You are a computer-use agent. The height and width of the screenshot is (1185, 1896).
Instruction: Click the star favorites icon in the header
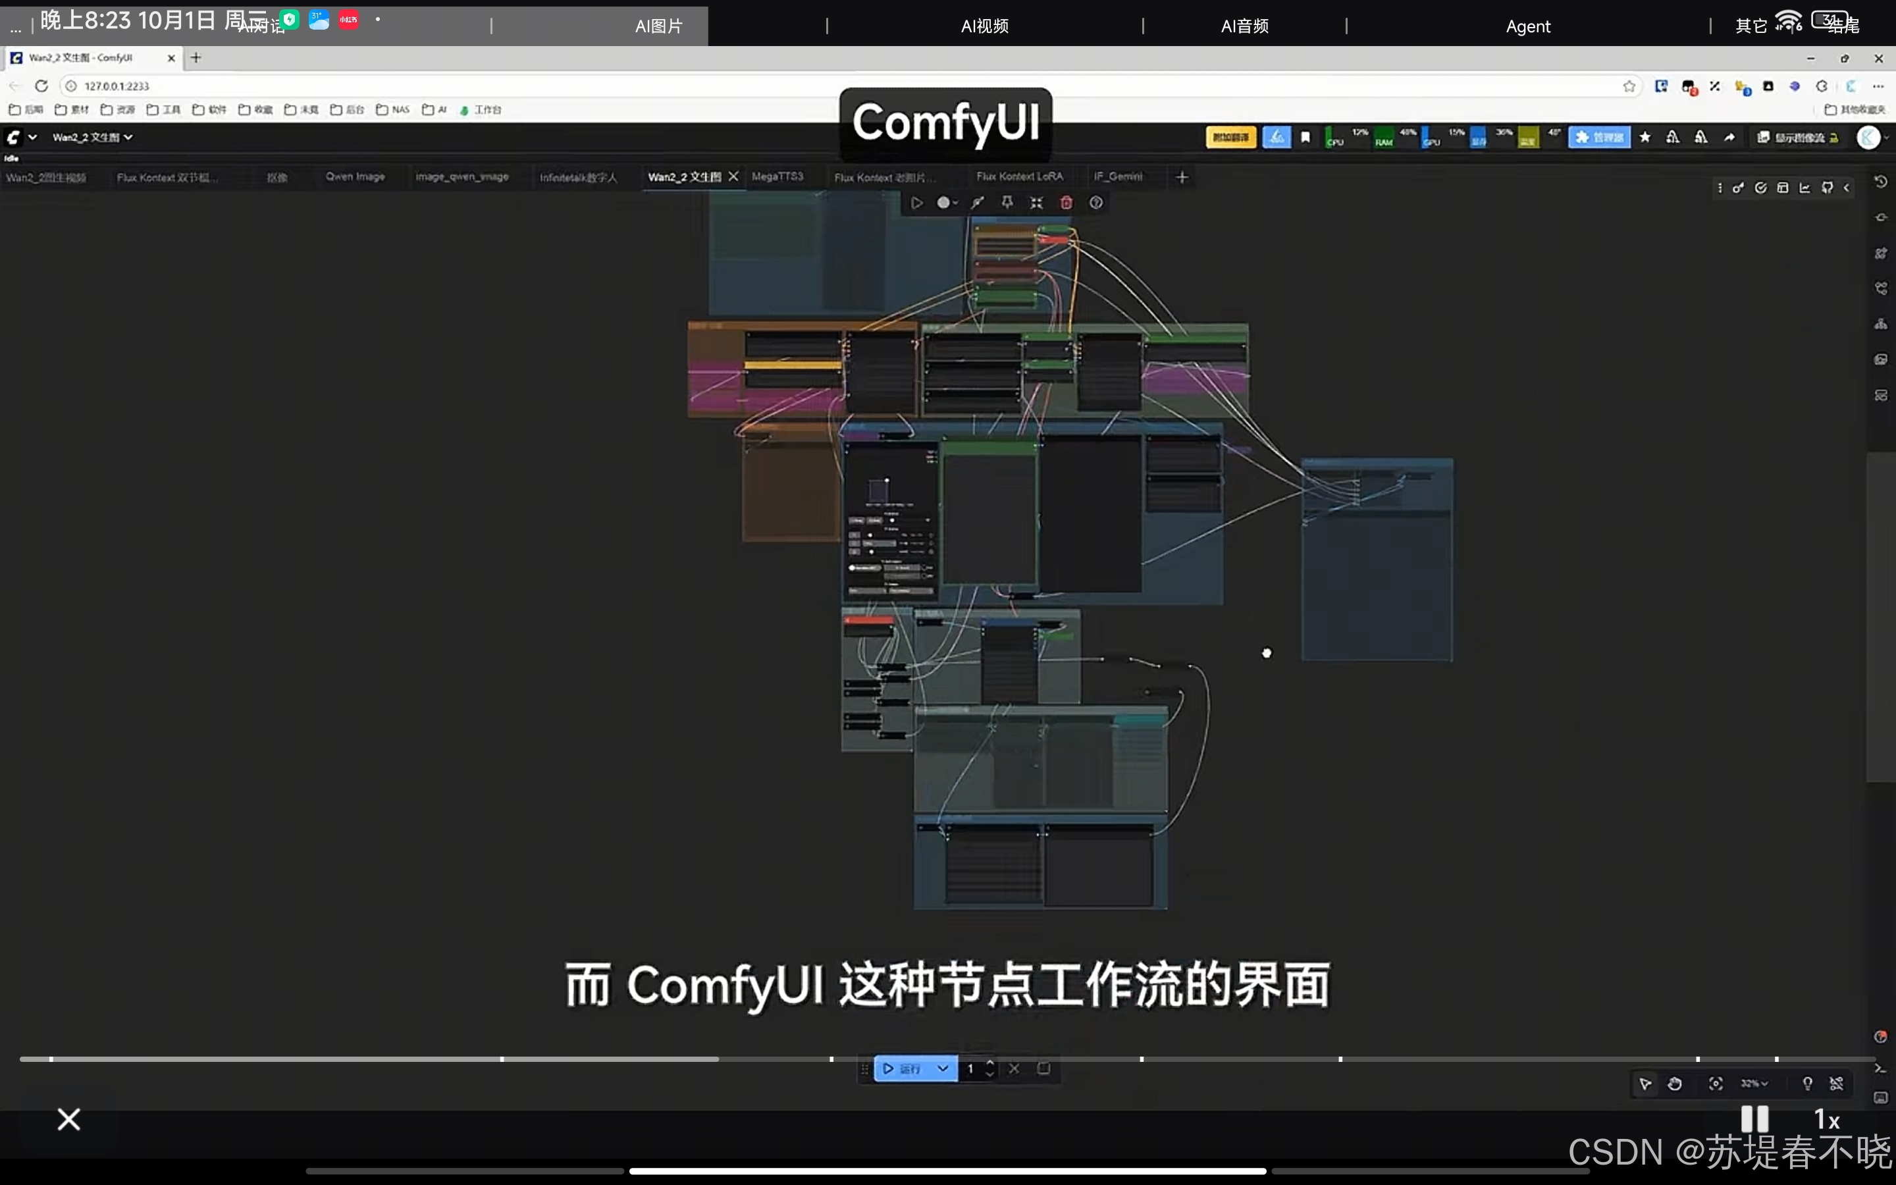[1646, 137]
